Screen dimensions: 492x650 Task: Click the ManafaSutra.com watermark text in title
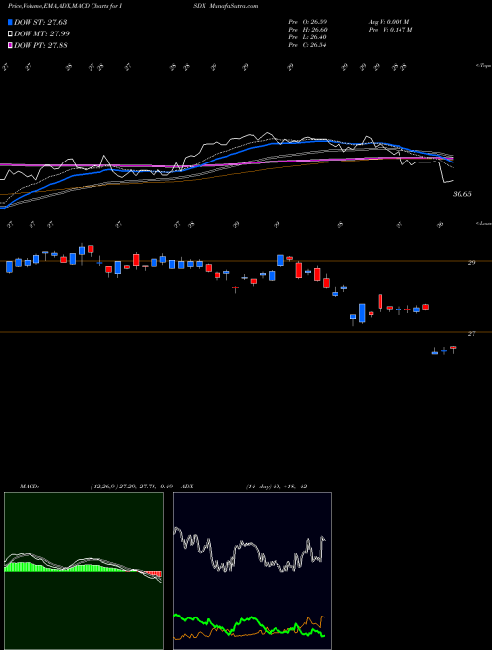pos(233,6)
